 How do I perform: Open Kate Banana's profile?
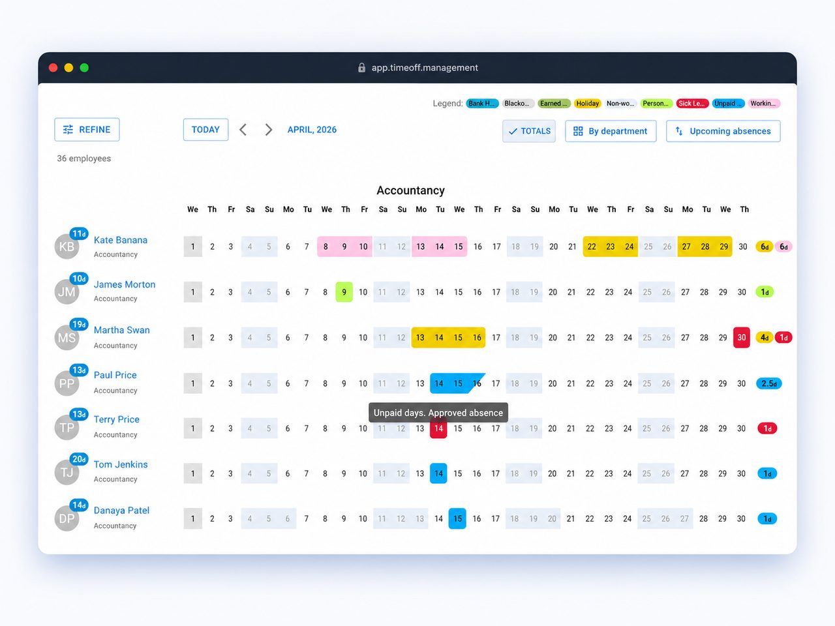click(121, 240)
